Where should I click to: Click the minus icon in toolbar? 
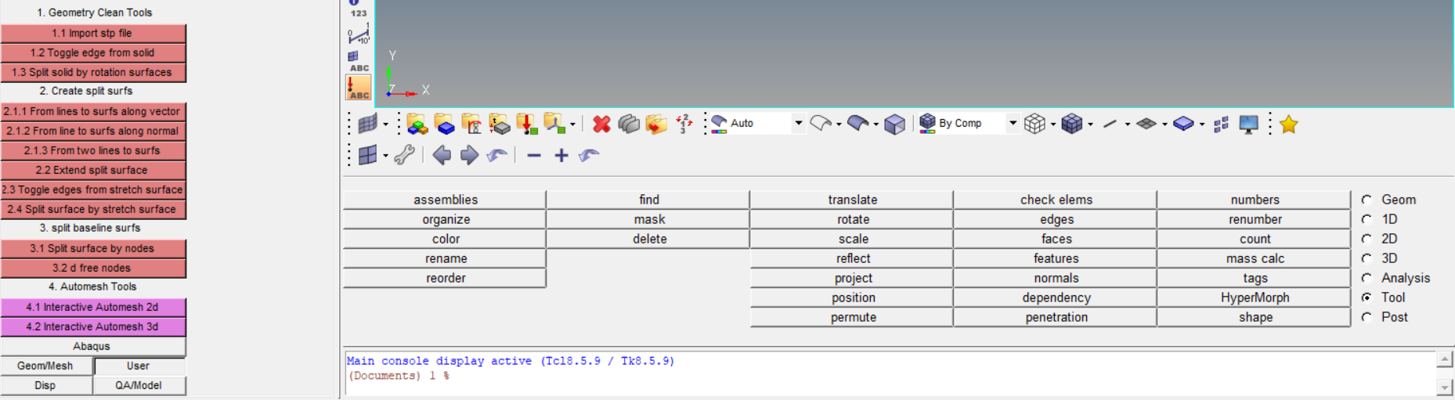534,156
